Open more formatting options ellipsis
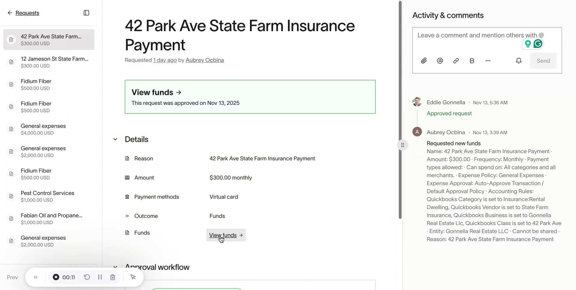The height and width of the screenshot is (290, 576). [x=488, y=61]
